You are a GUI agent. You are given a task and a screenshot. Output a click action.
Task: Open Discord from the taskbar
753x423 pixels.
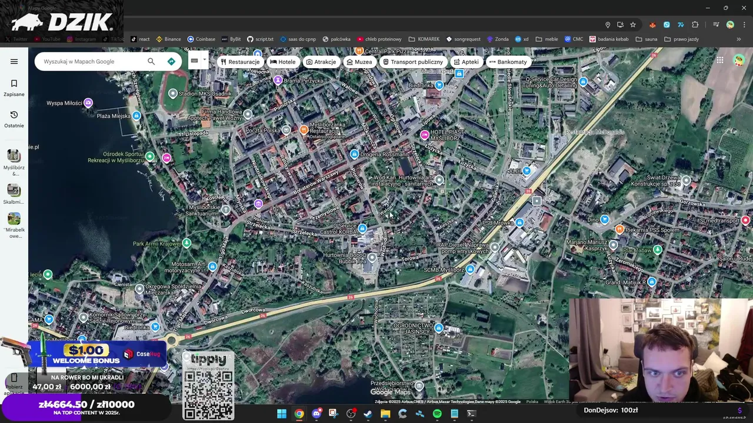(316, 414)
